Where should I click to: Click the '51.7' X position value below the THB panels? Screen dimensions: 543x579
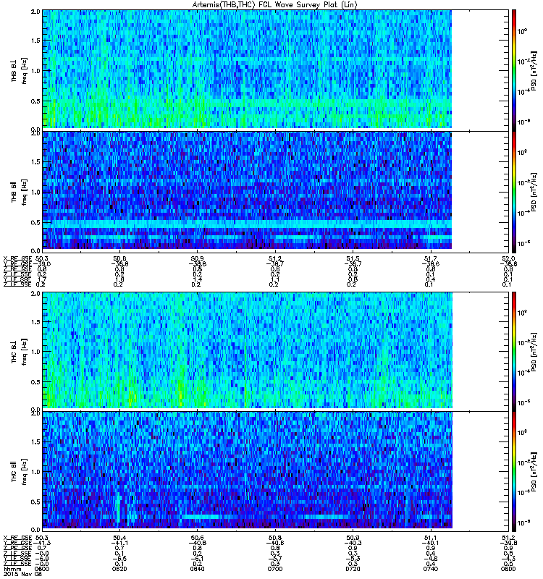(431, 258)
